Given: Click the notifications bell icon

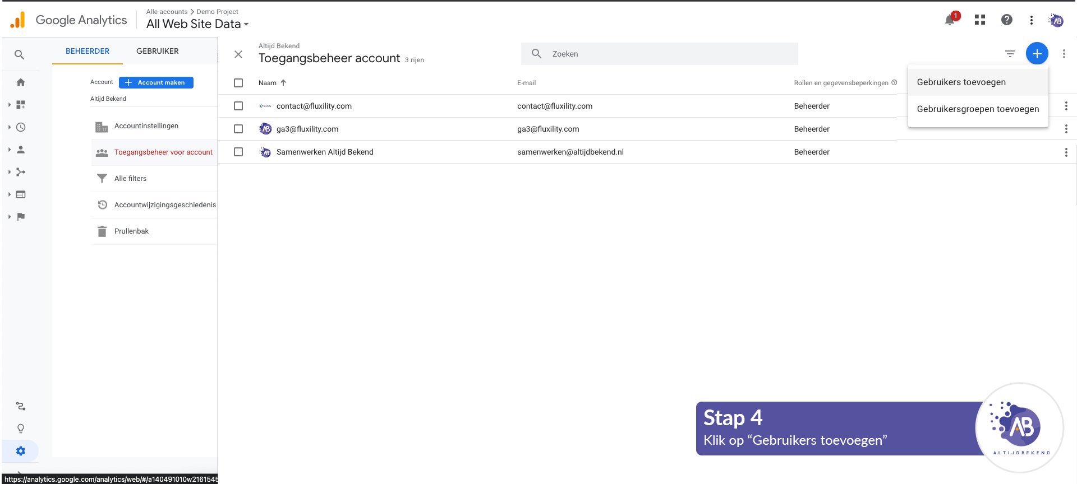Looking at the screenshot, I should [x=950, y=20].
